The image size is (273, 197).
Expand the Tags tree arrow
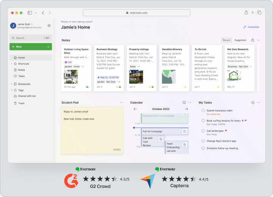click(12, 90)
